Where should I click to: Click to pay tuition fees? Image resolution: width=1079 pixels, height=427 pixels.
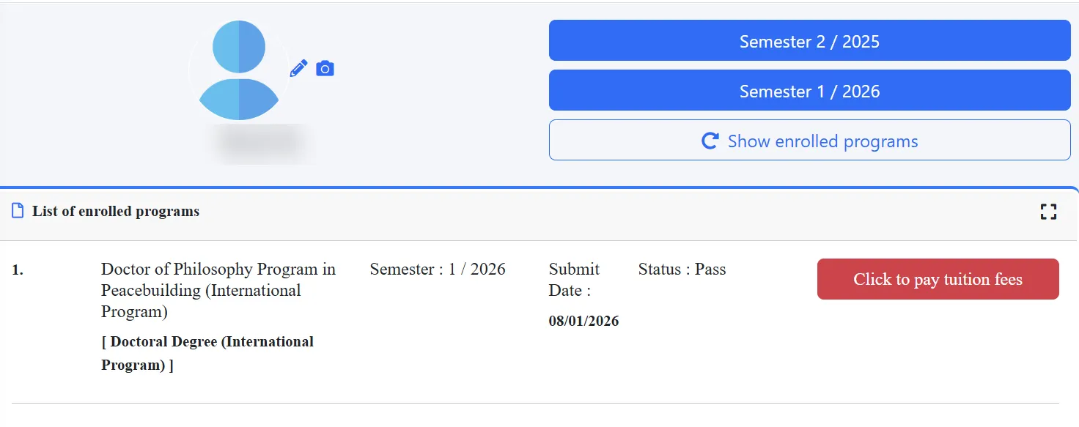click(938, 279)
